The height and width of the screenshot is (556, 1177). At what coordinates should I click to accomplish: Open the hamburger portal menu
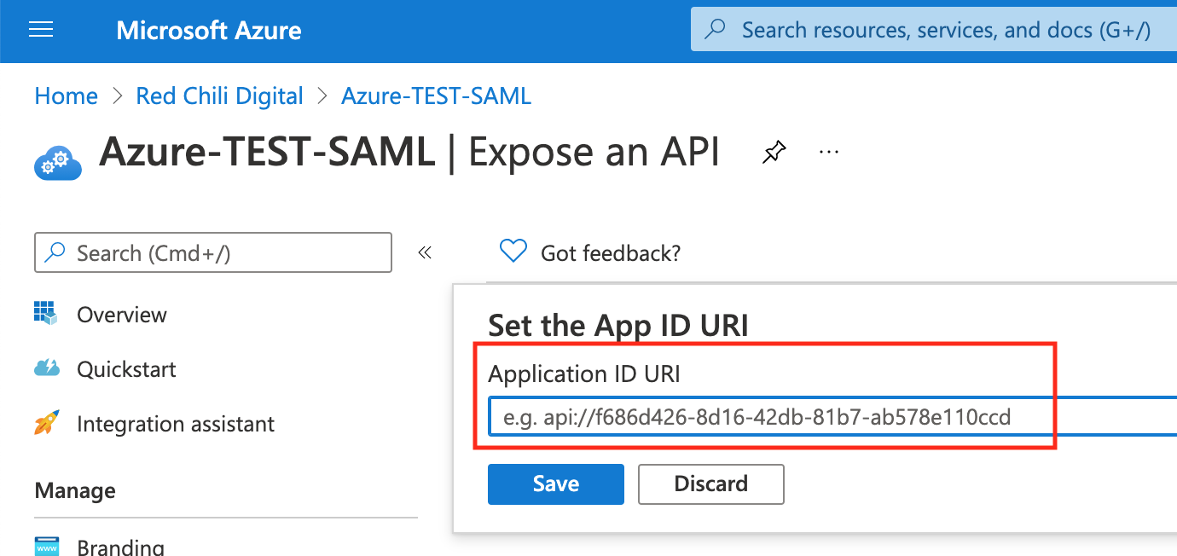pos(41,30)
